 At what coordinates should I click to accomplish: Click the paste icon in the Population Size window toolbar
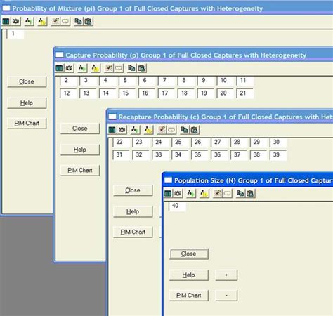pyautogui.click(x=250, y=193)
